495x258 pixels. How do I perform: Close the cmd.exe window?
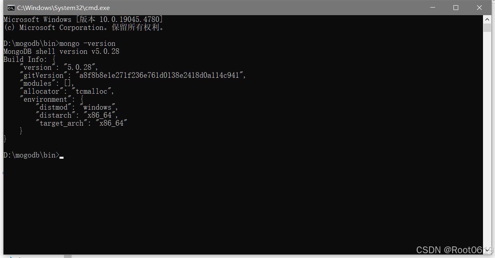pos(479,8)
